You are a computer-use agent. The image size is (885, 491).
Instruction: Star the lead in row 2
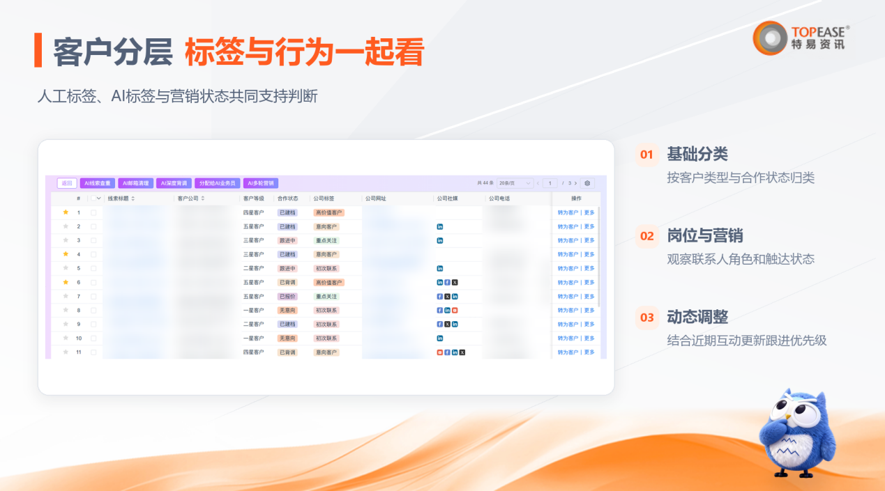[66, 226]
